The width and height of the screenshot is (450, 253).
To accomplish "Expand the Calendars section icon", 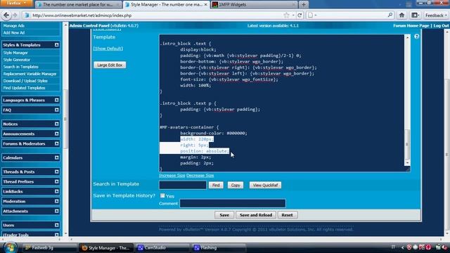I will (x=56, y=157).
